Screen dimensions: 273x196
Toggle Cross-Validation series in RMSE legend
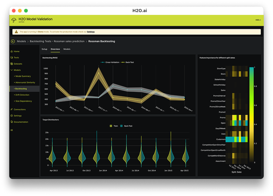point(110,62)
